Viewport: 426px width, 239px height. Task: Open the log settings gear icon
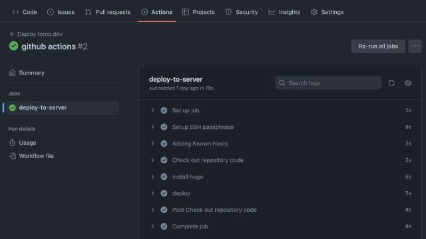pyautogui.click(x=408, y=83)
